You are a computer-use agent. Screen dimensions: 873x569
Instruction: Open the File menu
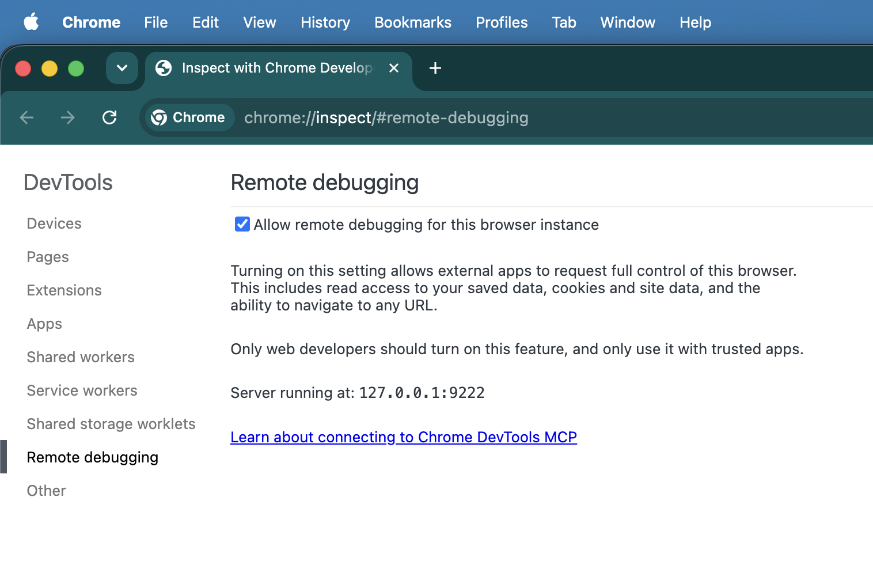coord(155,22)
